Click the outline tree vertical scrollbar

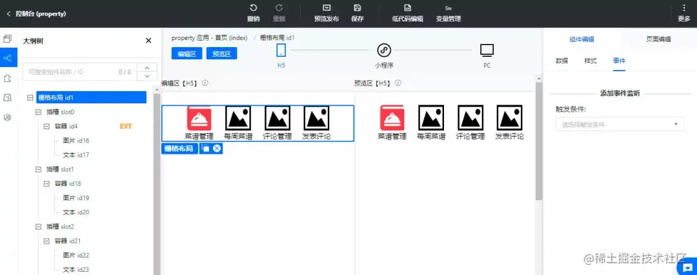156,183
